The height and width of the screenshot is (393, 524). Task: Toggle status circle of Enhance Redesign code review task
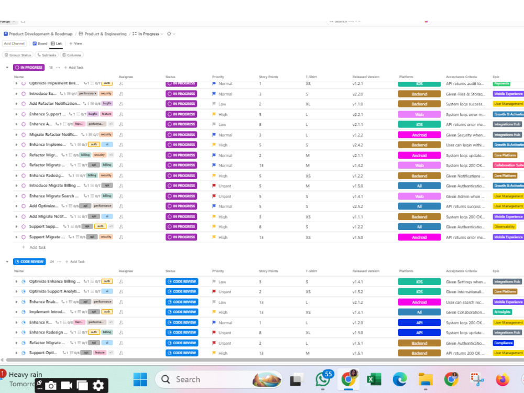(x=24, y=333)
